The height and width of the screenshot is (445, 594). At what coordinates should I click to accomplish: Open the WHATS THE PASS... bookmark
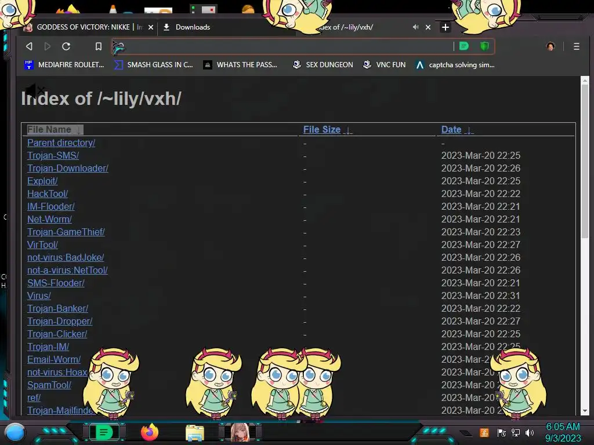240,65
